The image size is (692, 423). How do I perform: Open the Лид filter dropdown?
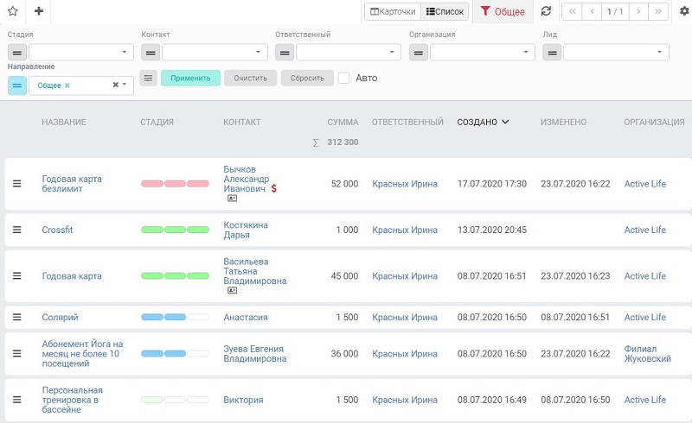pos(616,53)
